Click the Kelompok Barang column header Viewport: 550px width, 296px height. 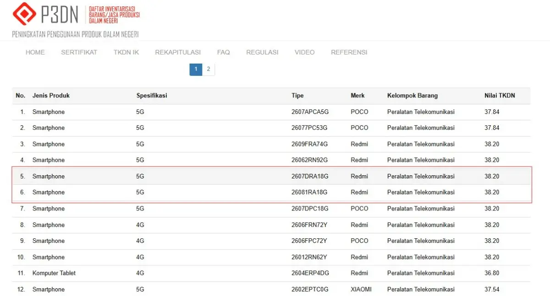[412, 96]
